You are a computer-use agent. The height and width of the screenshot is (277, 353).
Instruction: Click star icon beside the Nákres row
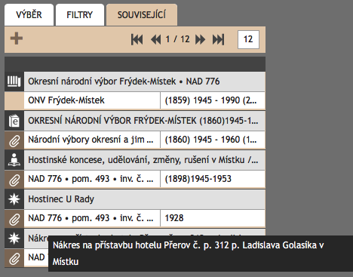pos(14,239)
